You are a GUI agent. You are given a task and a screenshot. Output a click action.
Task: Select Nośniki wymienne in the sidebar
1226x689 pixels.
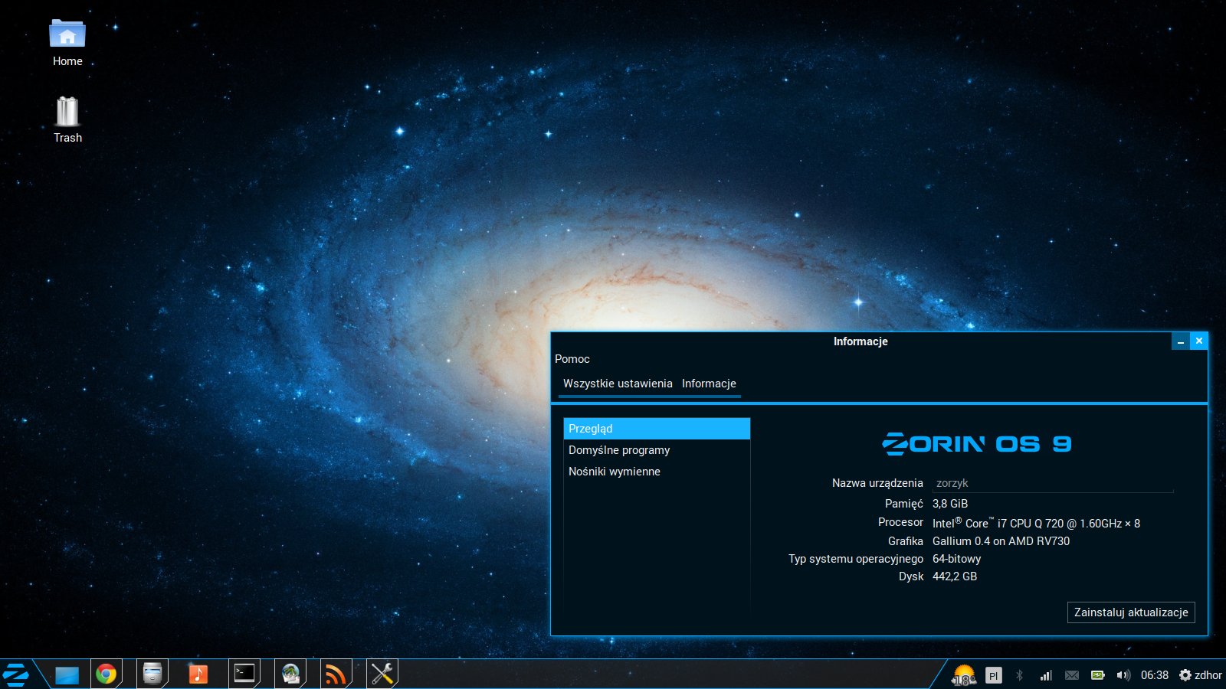(x=657, y=472)
